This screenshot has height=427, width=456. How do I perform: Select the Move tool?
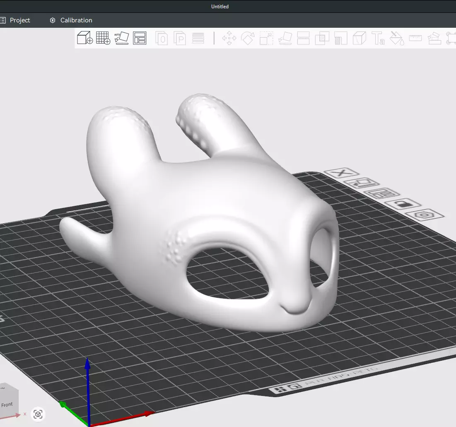coord(229,38)
